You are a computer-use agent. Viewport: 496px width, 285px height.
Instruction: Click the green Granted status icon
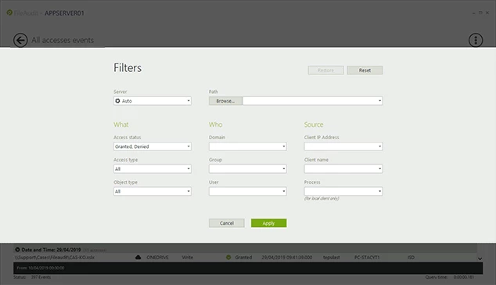click(228, 257)
